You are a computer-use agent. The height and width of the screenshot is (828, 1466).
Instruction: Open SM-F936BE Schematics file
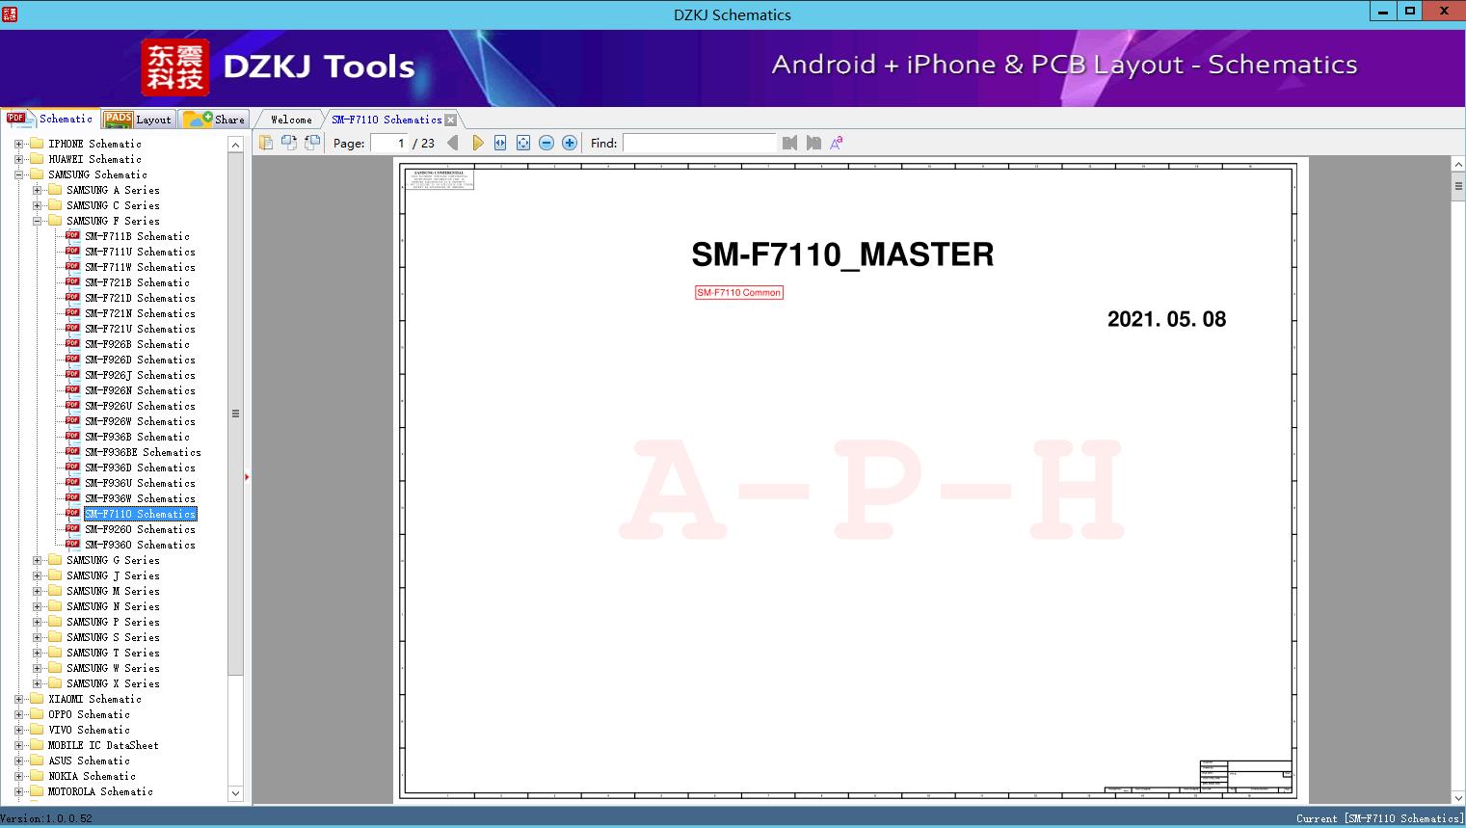pos(143,452)
